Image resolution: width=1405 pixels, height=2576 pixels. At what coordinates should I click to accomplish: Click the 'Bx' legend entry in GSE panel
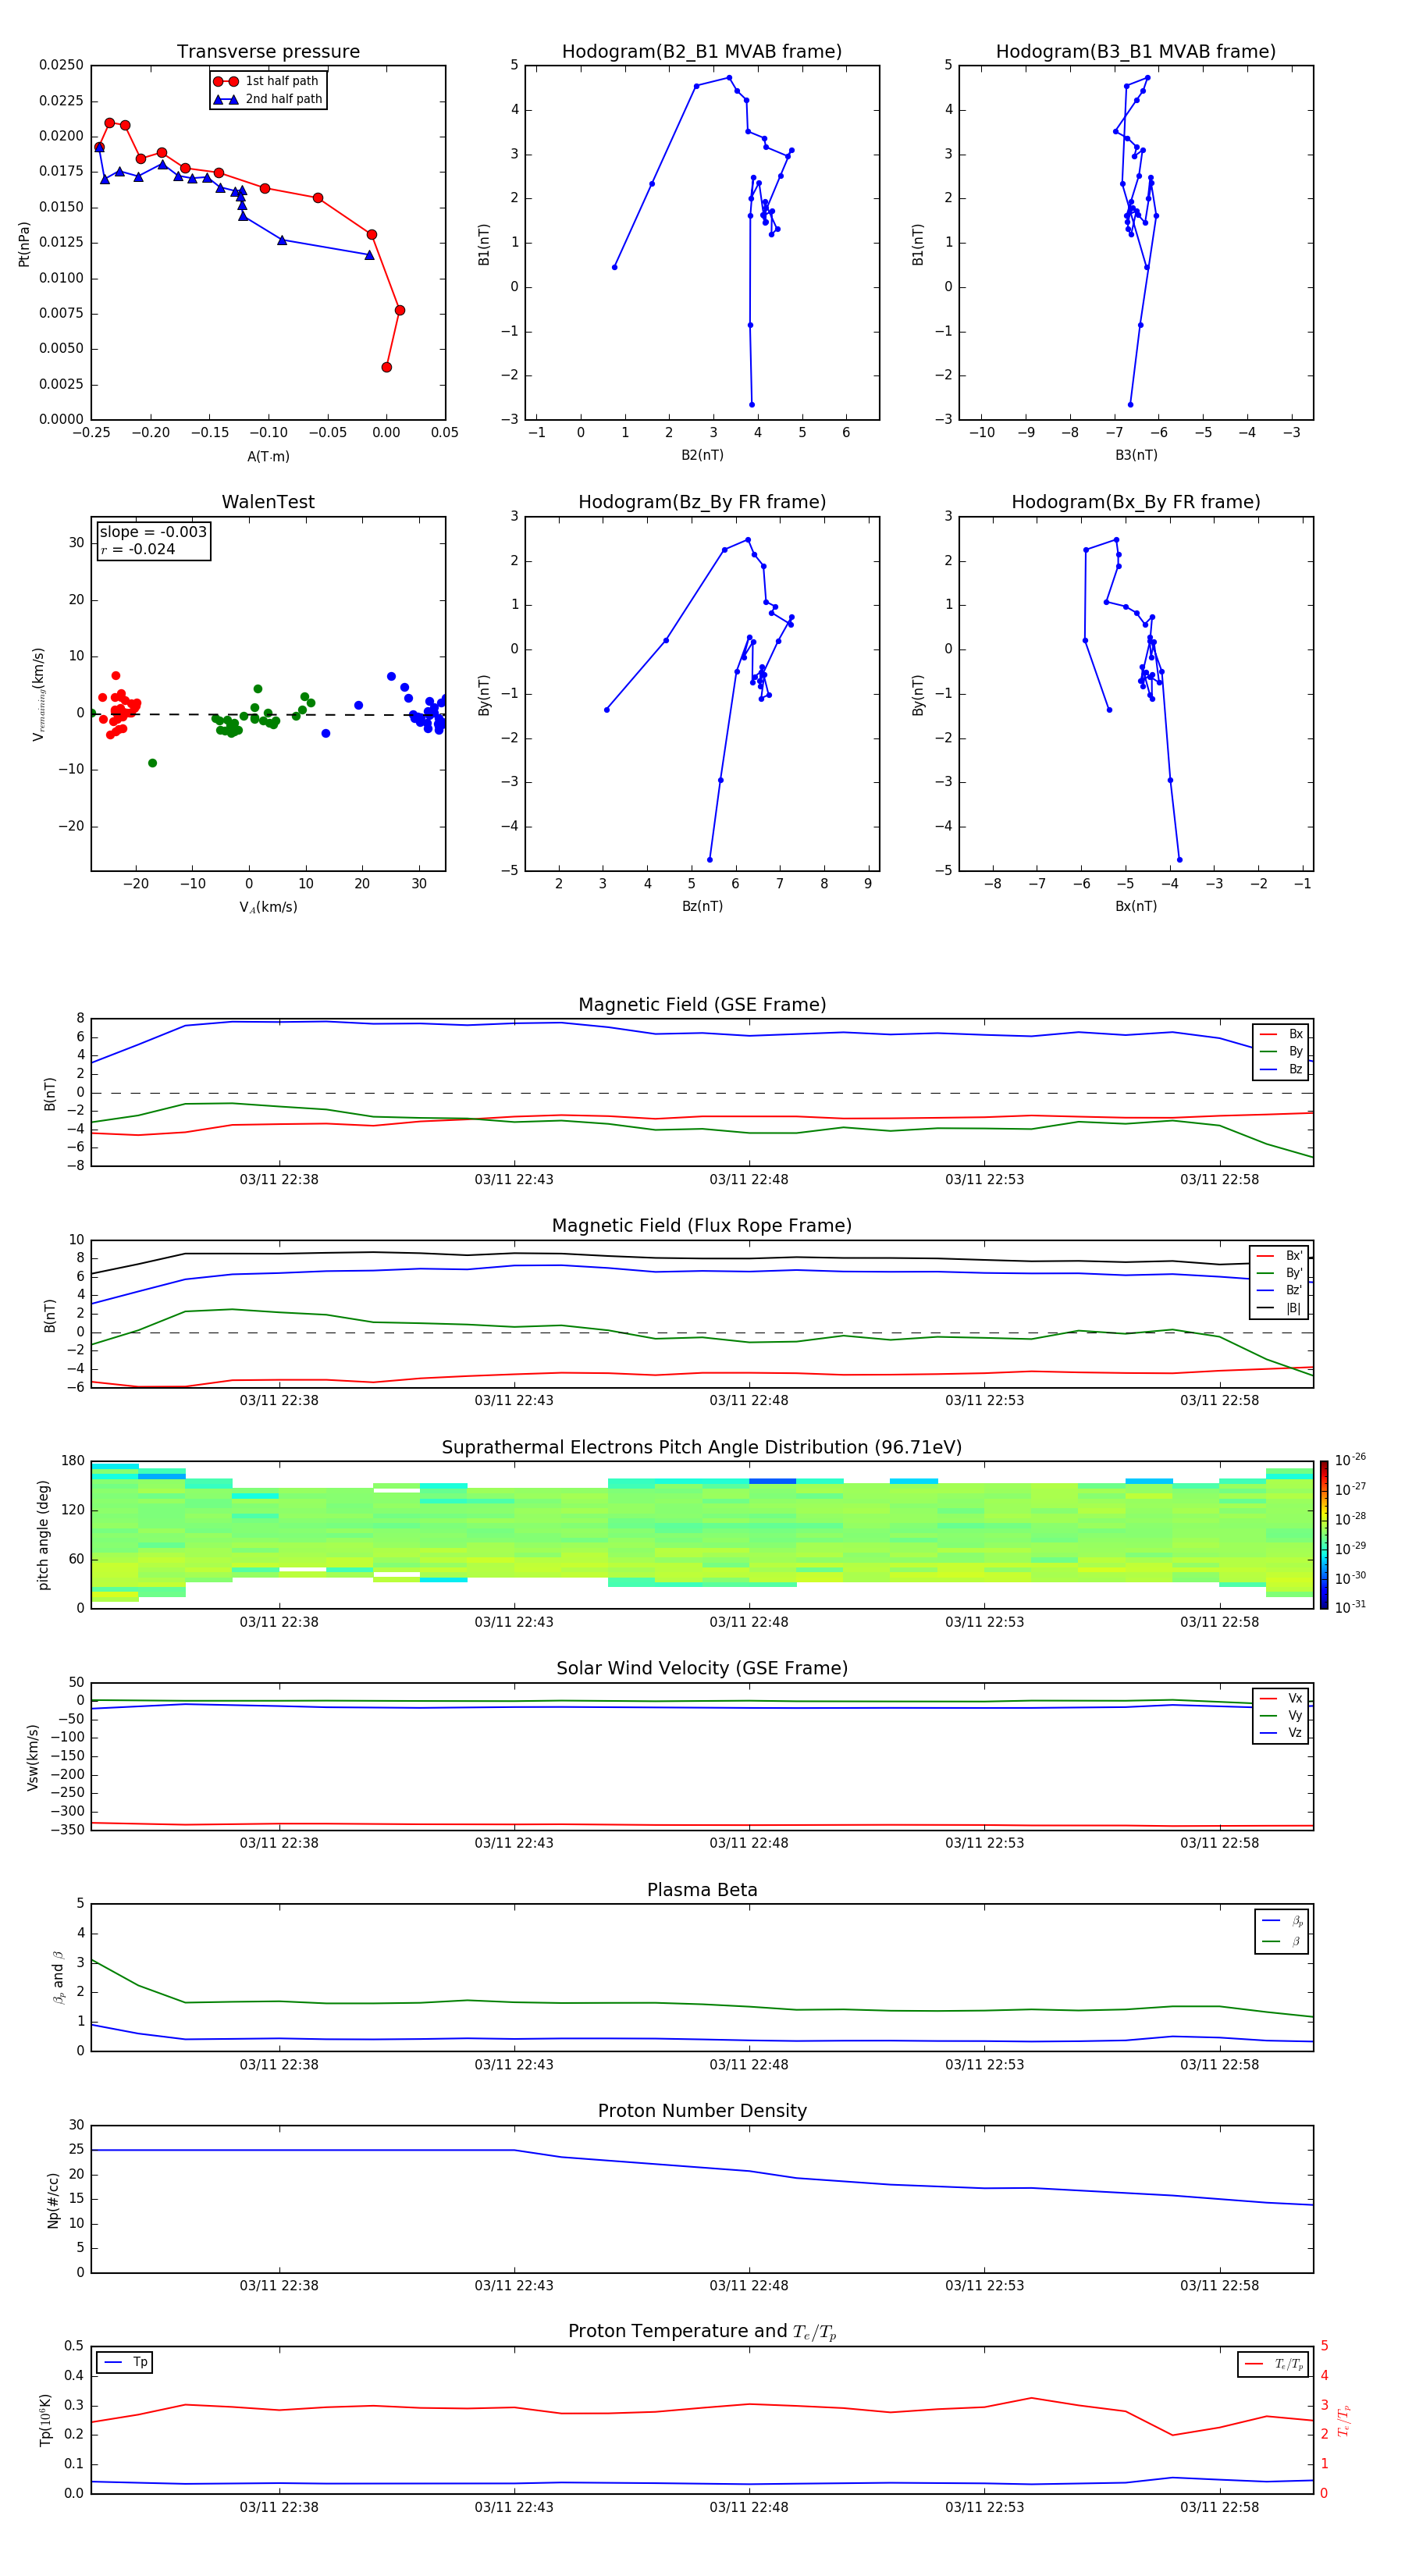tap(1281, 1034)
